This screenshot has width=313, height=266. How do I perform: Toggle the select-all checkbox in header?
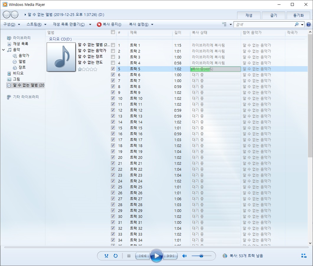click(113, 32)
